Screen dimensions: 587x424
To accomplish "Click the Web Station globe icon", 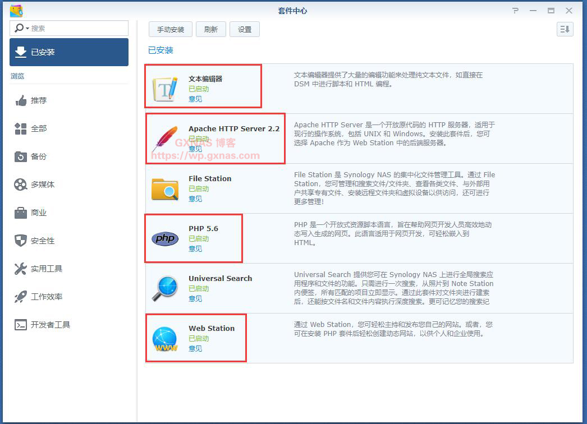I will [165, 338].
